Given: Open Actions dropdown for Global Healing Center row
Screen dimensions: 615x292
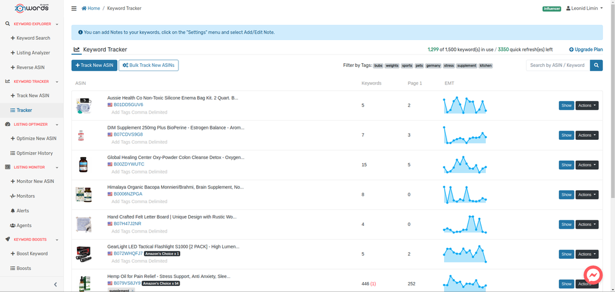Looking at the screenshot, I should (587, 165).
